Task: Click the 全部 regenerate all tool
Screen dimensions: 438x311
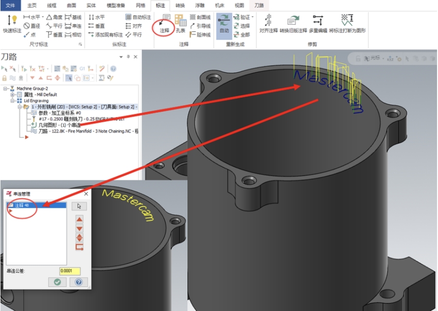Action: click(242, 34)
